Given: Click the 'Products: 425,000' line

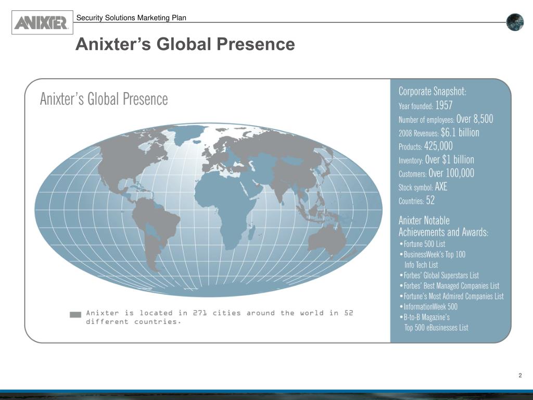Looking at the screenshot, I should tap(426, 146).
